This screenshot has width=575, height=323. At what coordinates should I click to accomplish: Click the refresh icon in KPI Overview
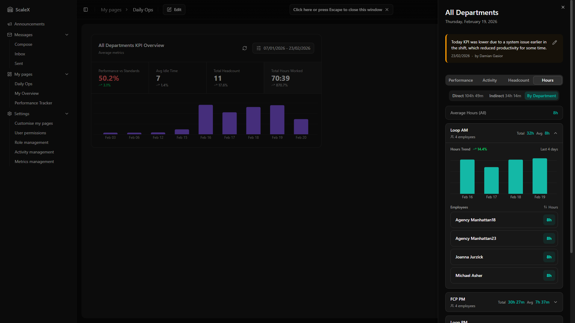tap(245, 48)
